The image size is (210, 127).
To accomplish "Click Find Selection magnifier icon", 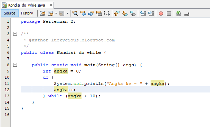I will pos(75,13).
